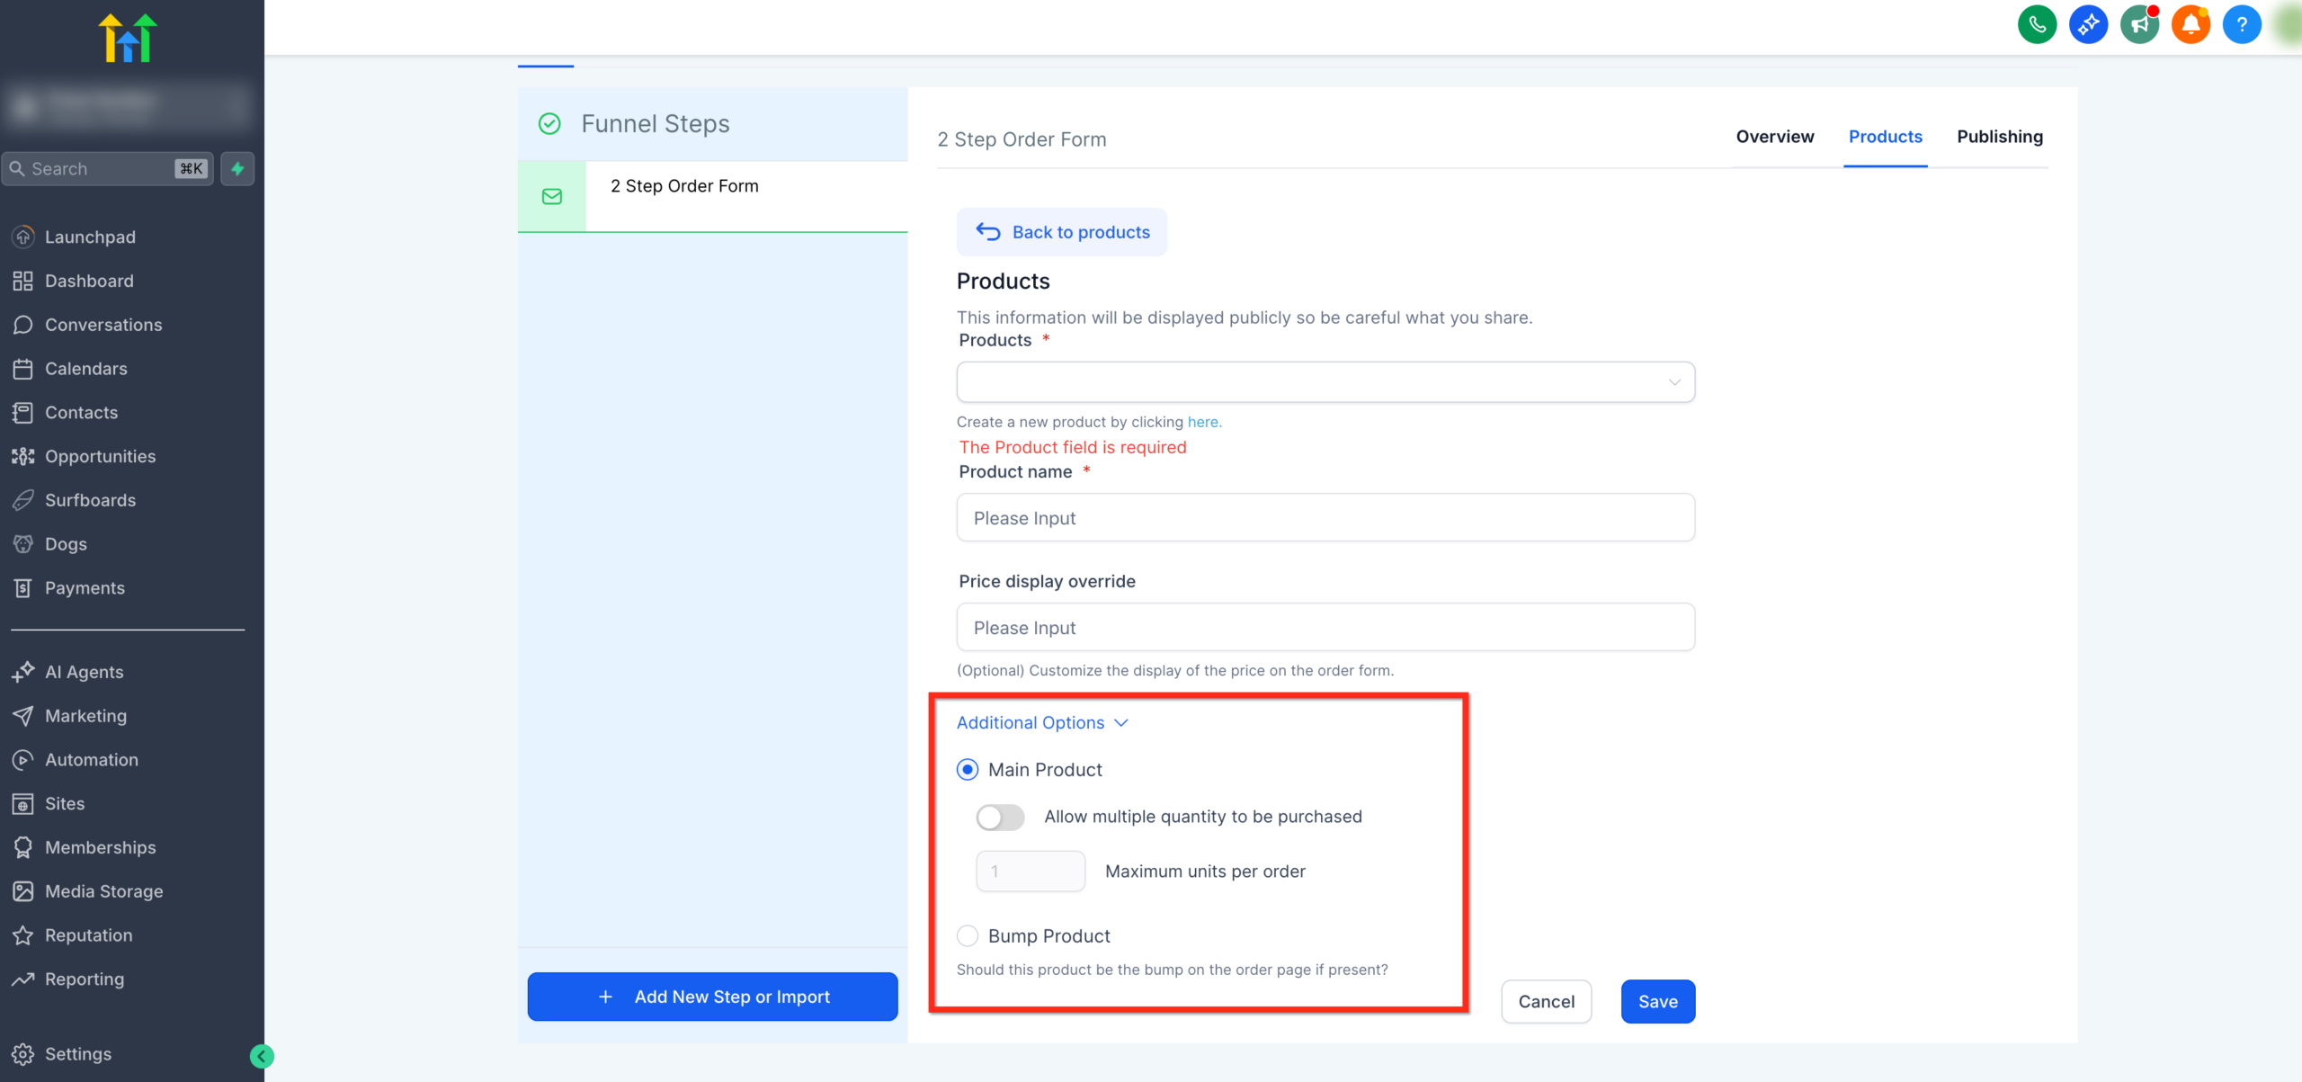2302x1082 pixels.
Task: Open the Overview tab
Action: pyautogui.click(x=1774, y=137)
